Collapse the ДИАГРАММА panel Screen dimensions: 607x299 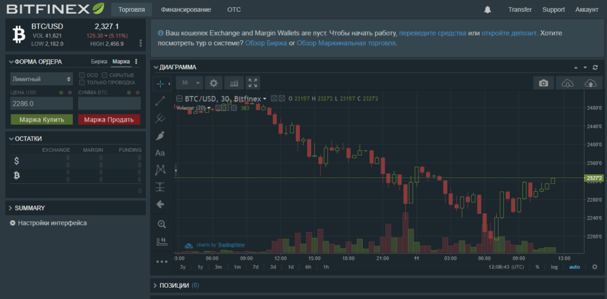156,68
